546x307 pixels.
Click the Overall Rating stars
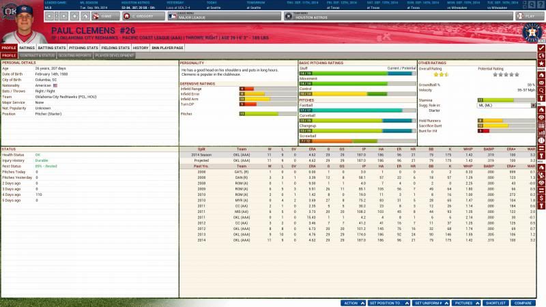coord(441,74)
